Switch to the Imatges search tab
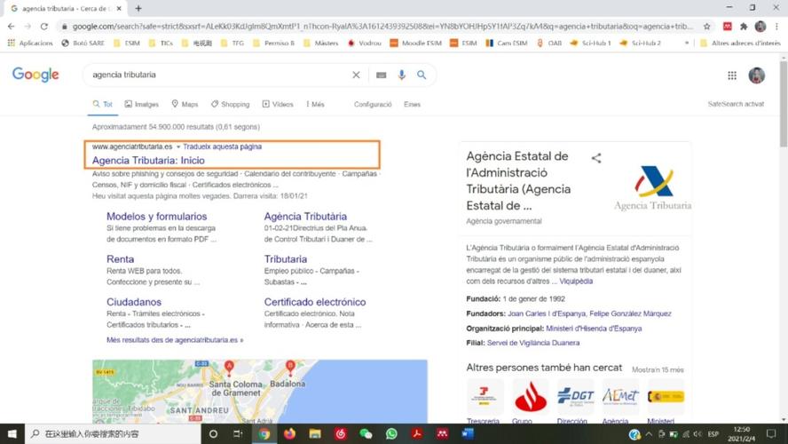Image resolution: width=788 pixels, height=444 pixels. (142, 104)
